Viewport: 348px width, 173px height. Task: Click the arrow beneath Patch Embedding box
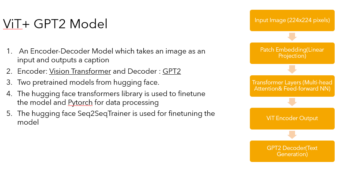coord(292,69)
